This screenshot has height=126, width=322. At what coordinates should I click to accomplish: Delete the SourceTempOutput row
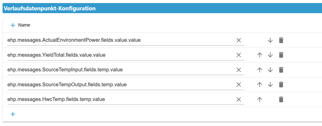(281, 85)
